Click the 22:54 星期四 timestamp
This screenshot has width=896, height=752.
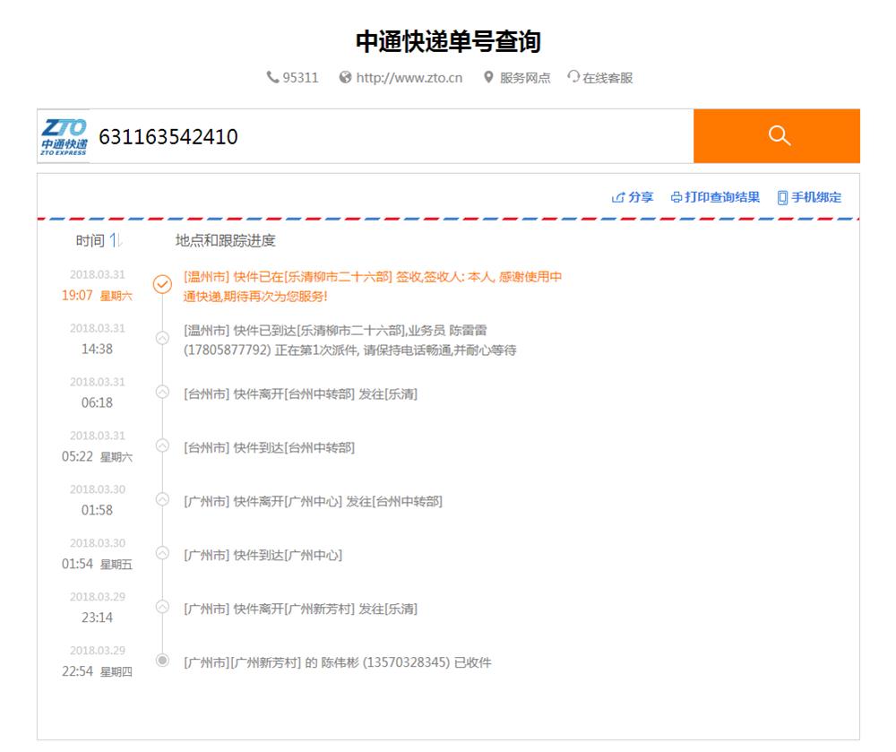tap(97, 671)
